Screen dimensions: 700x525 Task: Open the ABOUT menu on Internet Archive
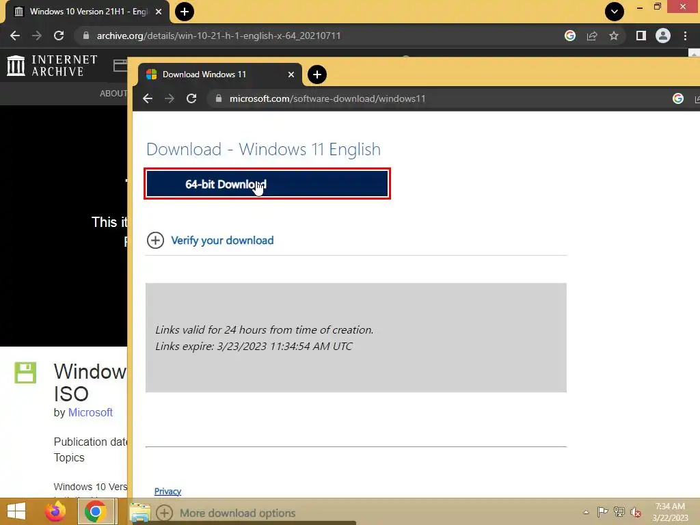pos(113,93)
